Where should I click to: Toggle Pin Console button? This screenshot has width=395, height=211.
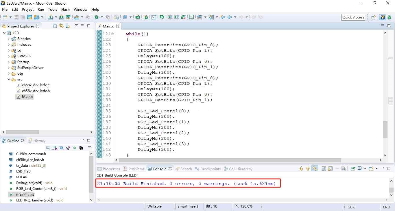coord(352,169)
